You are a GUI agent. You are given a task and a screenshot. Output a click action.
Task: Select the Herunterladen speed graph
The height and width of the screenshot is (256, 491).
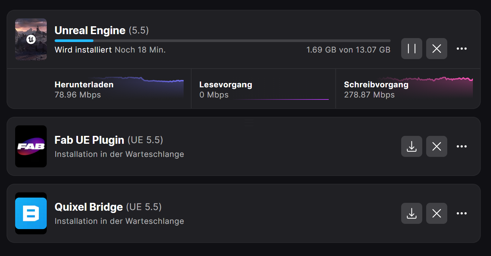pos(118,89)
